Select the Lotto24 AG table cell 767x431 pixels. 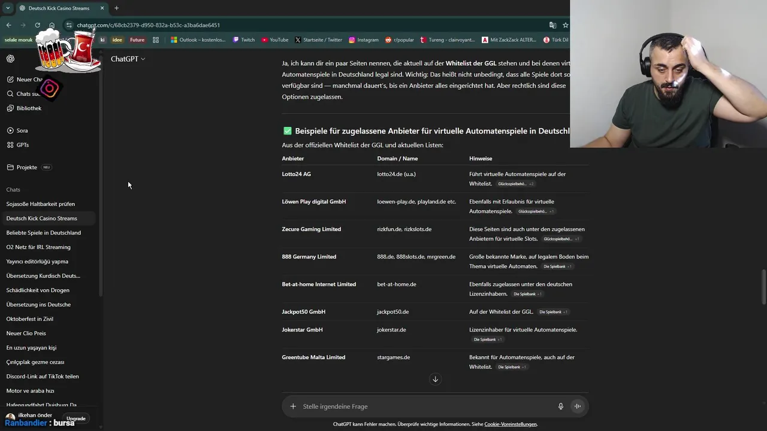click(297, 174)
